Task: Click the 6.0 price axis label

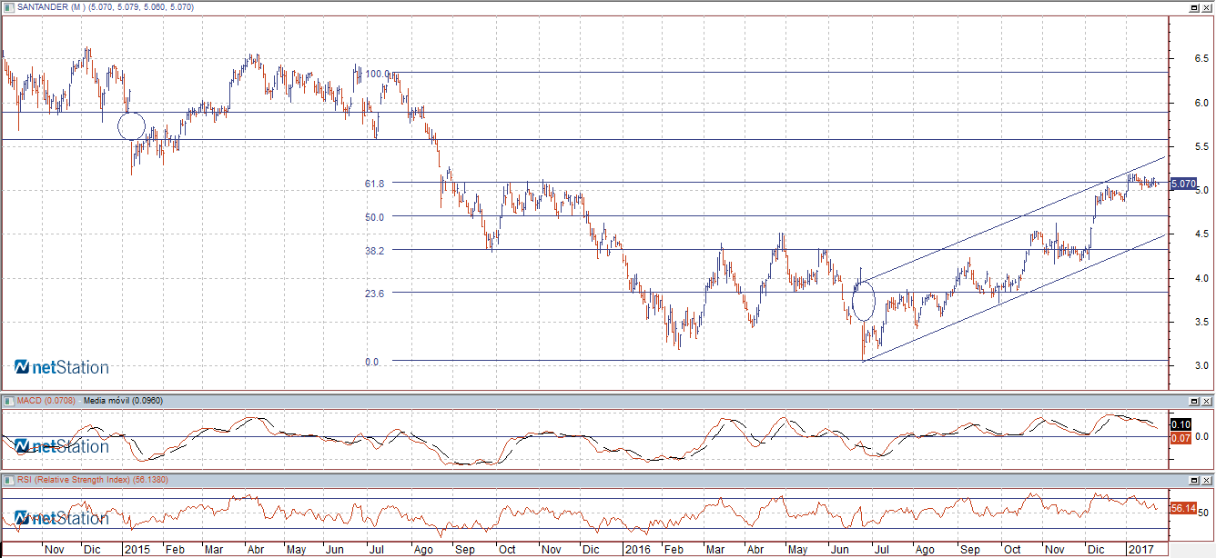Action: (x=1201, y=103)
